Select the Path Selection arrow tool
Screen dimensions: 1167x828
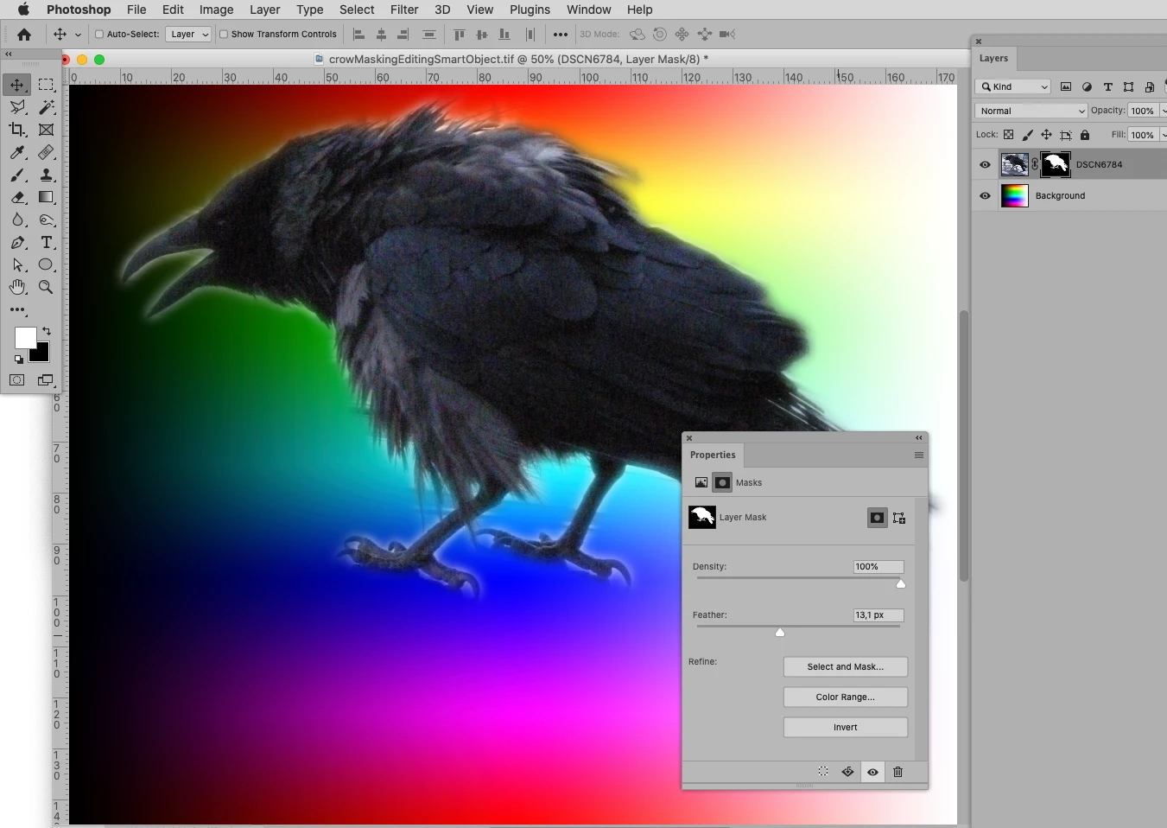(x=17, y=265)
